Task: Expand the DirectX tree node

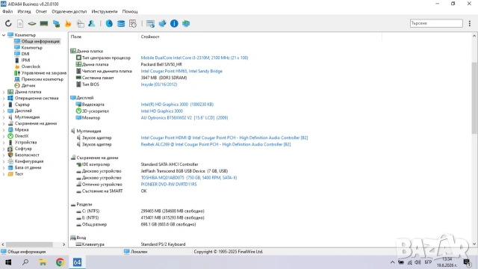Action: 4,136
